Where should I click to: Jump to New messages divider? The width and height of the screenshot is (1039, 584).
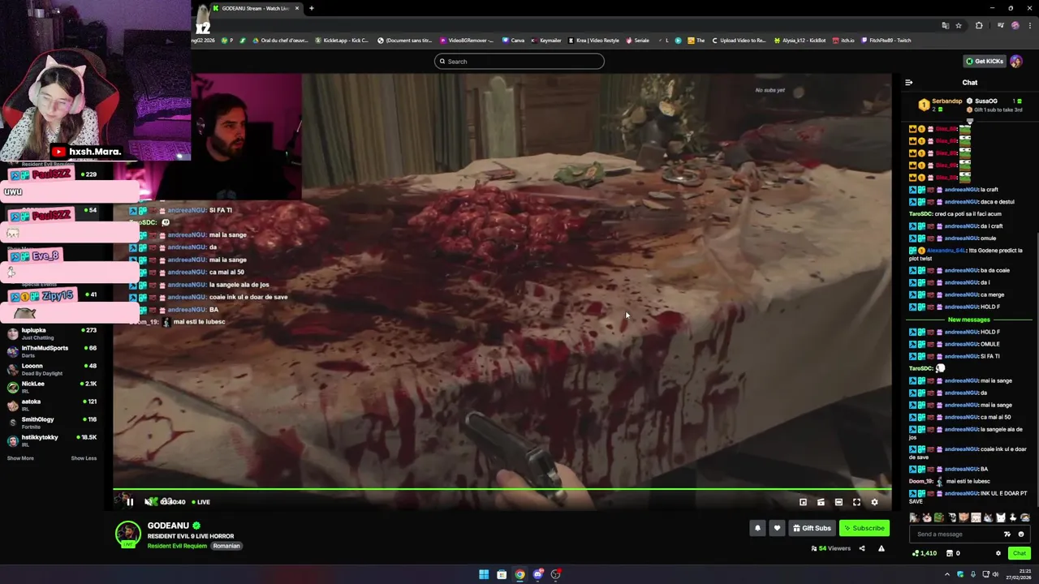(x=968, y=320)
